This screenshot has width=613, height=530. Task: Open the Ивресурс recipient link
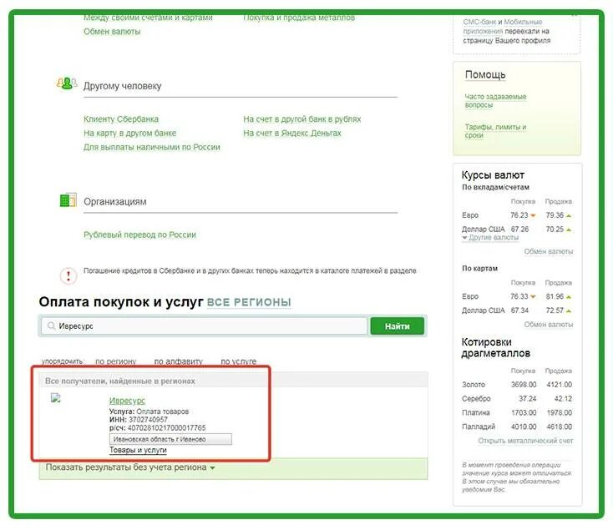coord(127,401)
